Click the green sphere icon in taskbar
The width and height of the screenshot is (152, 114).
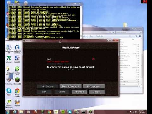click(x=63, y=112)
